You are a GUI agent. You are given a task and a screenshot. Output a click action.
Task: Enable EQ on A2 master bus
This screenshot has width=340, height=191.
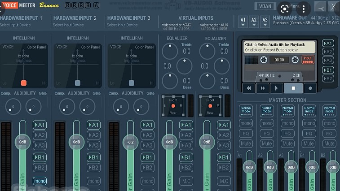pyautogui.click(x=267, y=134)
